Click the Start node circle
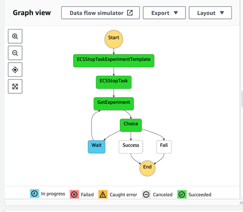 coord(114,39)
